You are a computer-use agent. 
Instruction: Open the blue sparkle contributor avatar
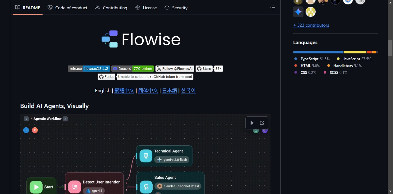[298, 12]
